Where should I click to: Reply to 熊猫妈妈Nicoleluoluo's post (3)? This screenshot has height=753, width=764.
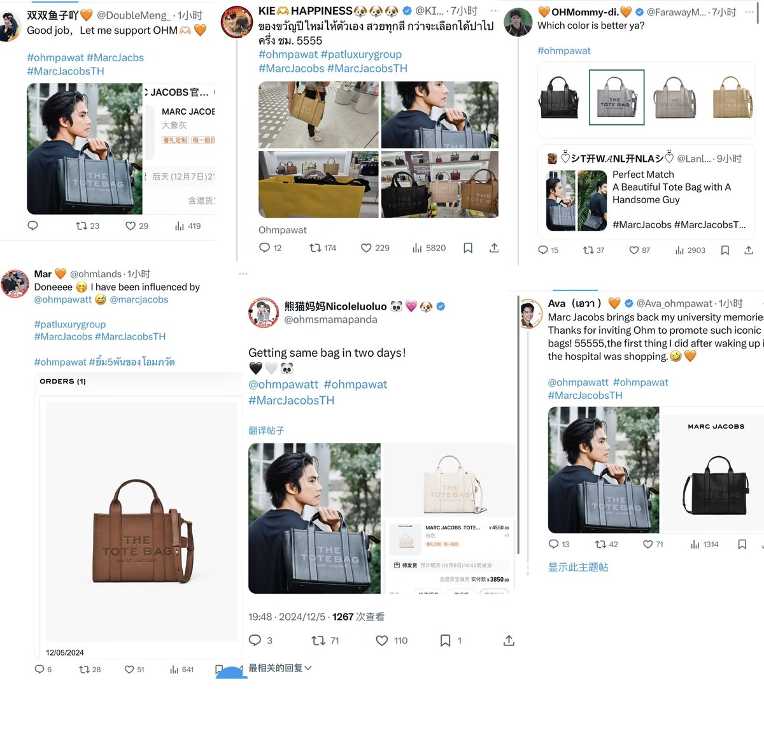click(x=260, y=640)
